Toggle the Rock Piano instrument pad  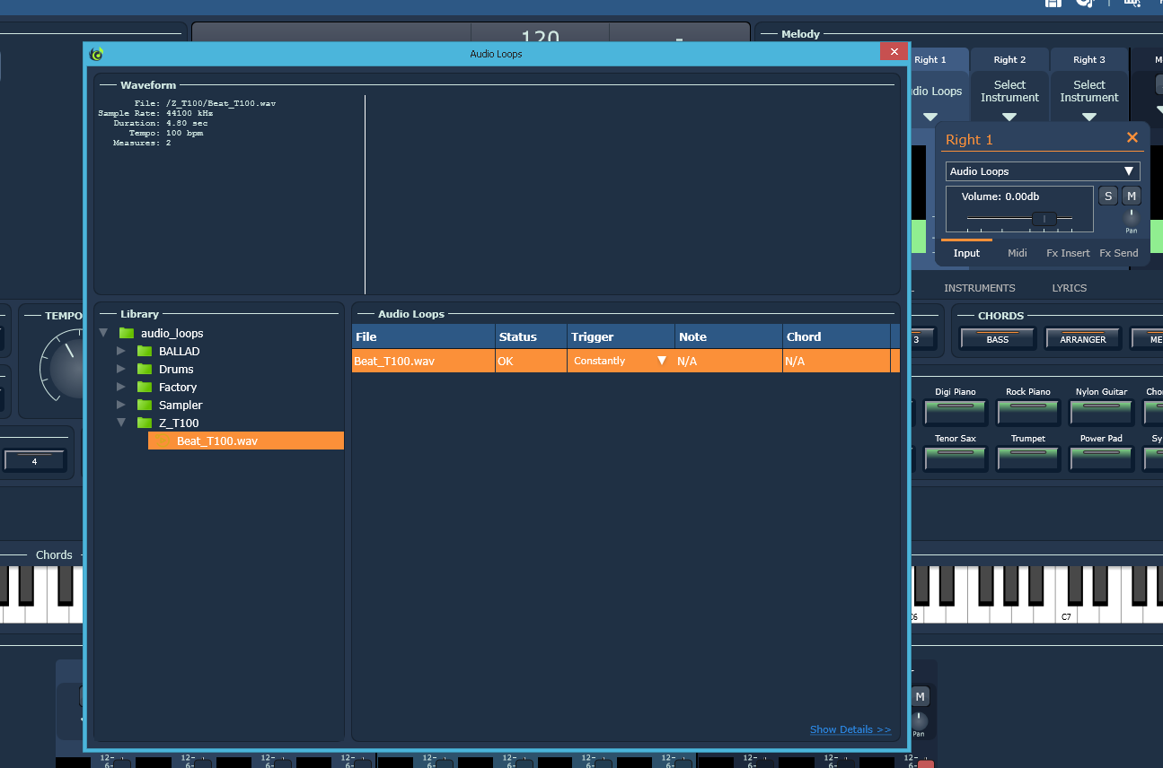pyautogui.click(x=1028, y=413)
